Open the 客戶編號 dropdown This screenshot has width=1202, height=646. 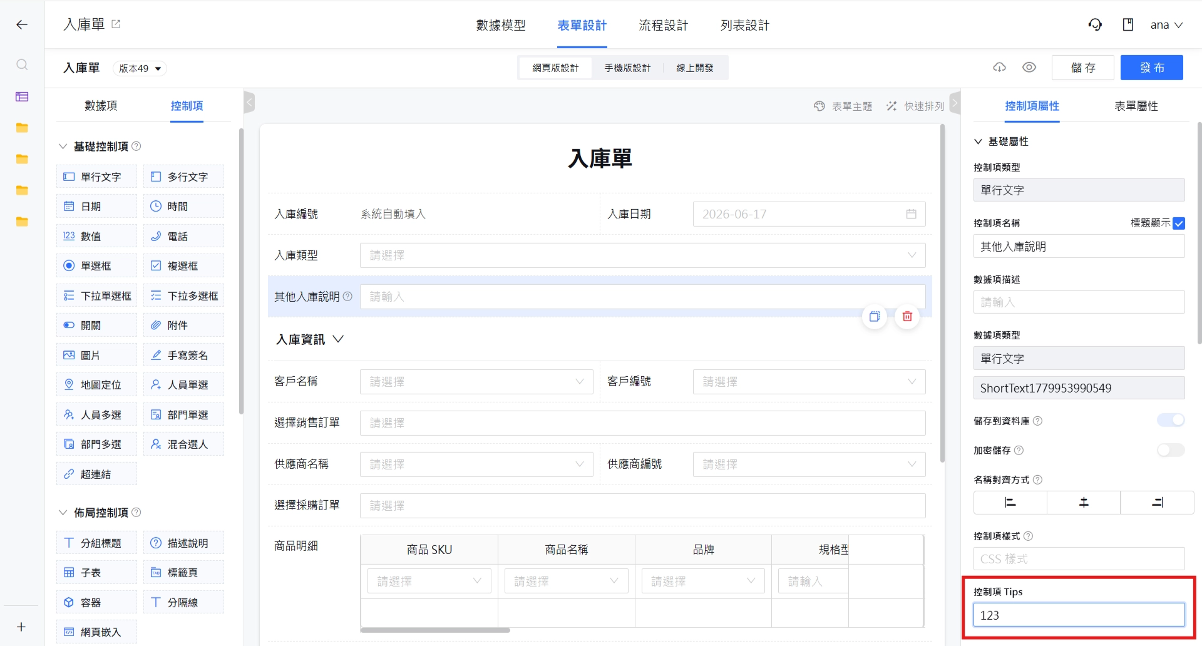click(x=809, y=381)
